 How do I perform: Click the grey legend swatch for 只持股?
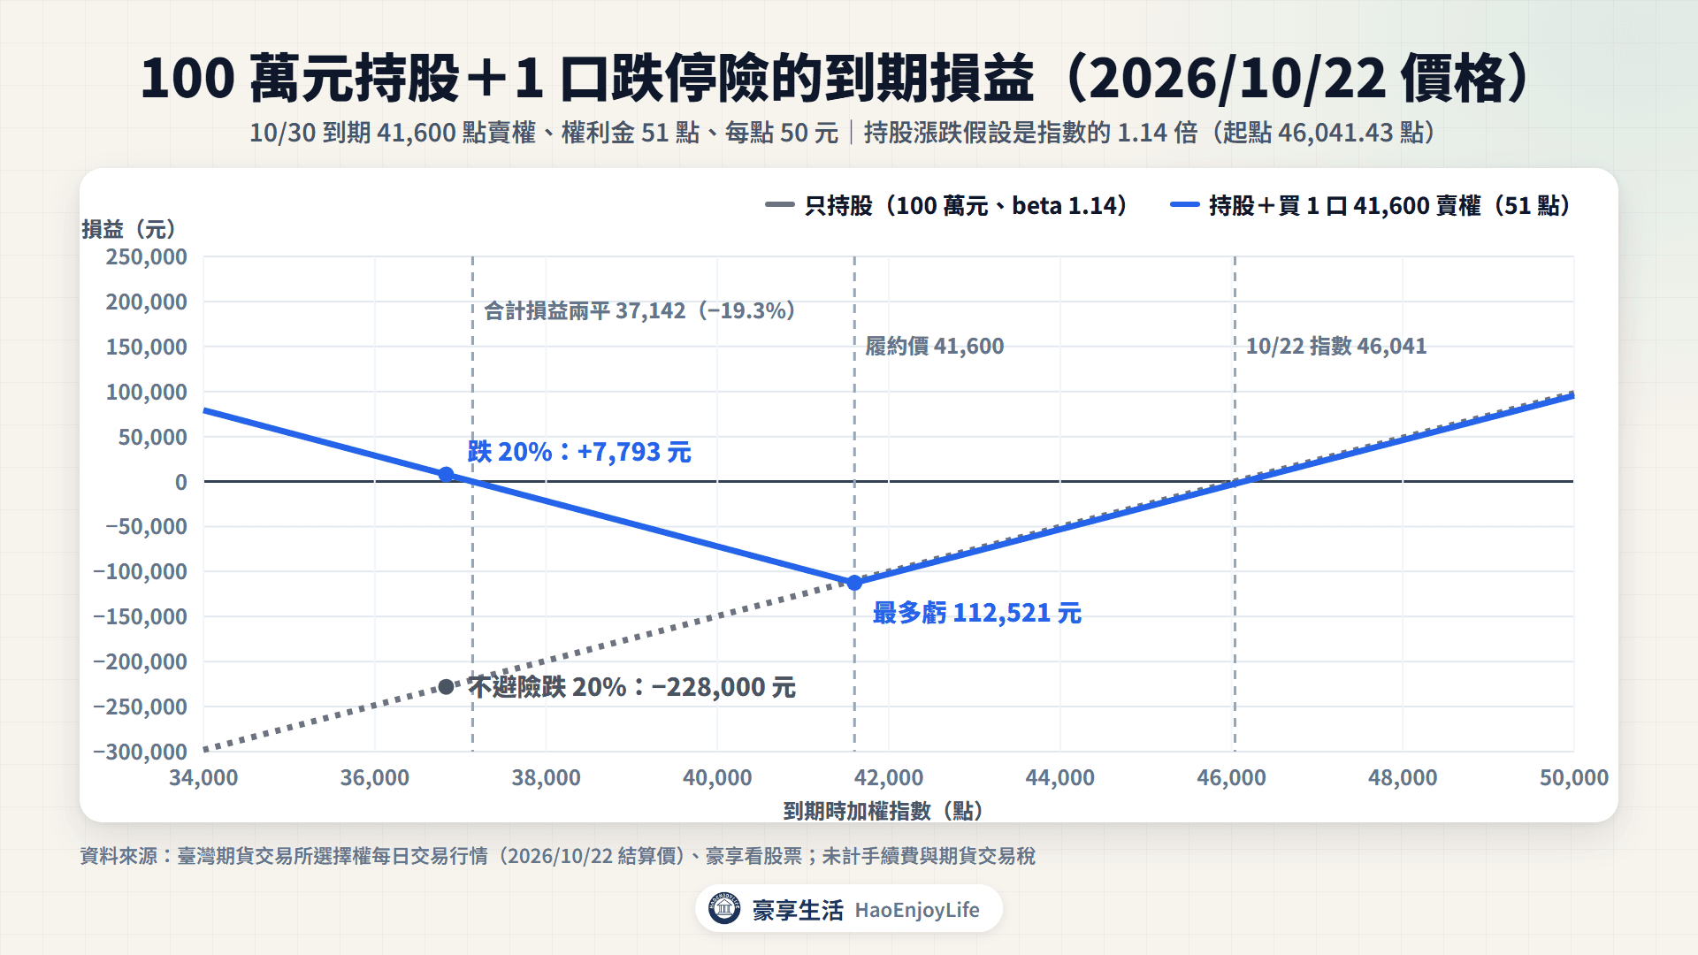(780, 205)
